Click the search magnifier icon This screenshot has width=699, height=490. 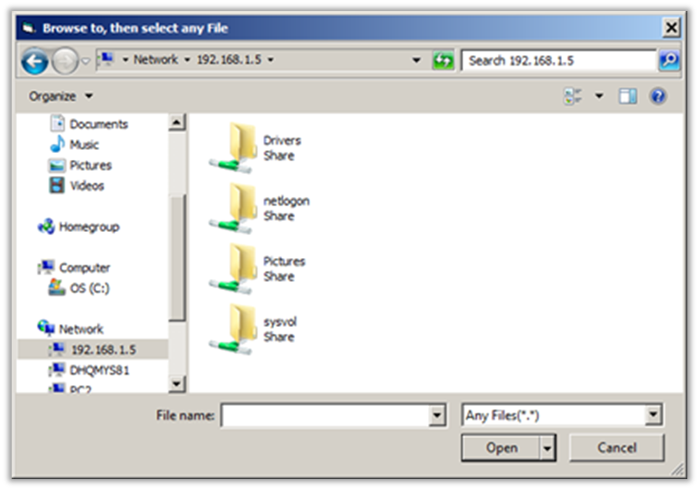coord(668,60)
